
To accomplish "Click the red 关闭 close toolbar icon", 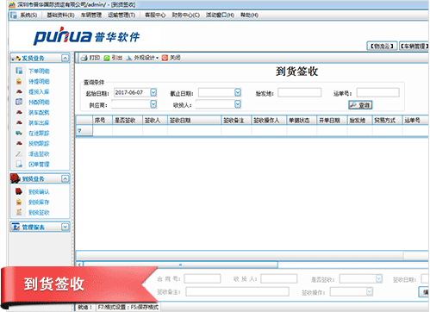I will (x=165, y=58).
